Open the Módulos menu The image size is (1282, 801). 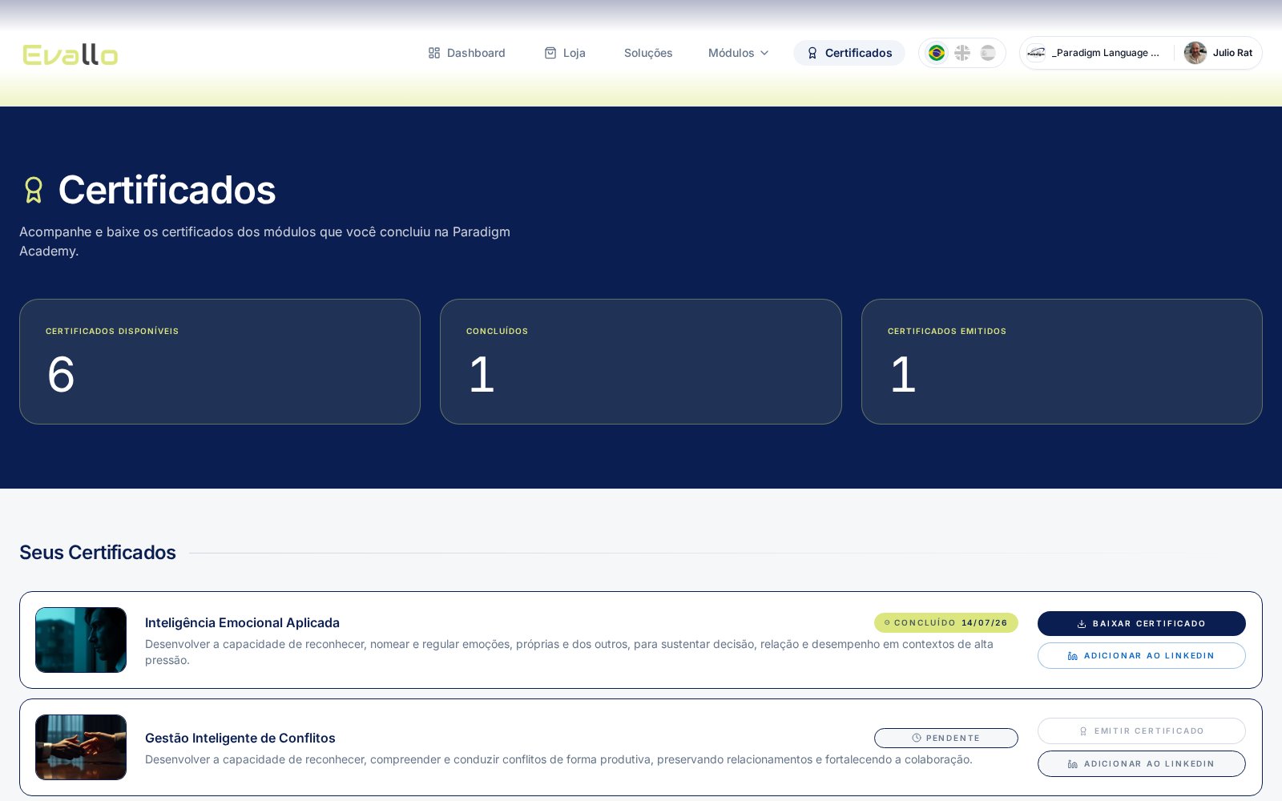pos(738,53)
